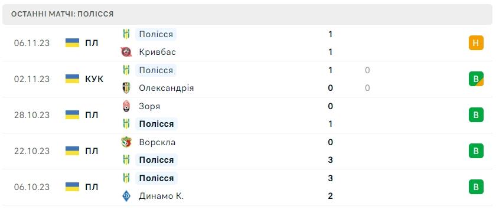Open КУК competition label
The image size is (496, 216).
pyautogui.click(x=94, y=79)
